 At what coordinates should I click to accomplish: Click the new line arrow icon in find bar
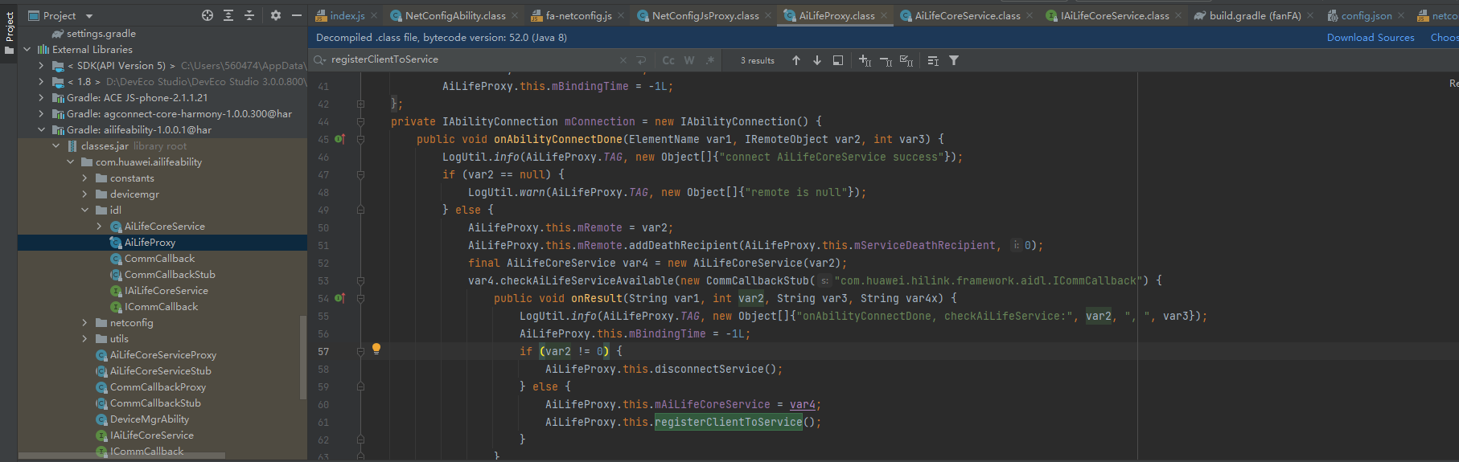tap(641, 60)
